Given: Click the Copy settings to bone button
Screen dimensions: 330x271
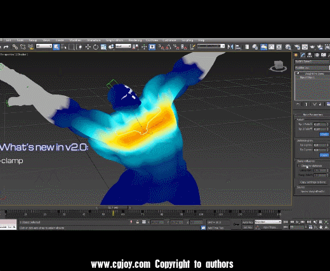Looking at the screenshot, I should pyautogui.click(x=313, y=182).
